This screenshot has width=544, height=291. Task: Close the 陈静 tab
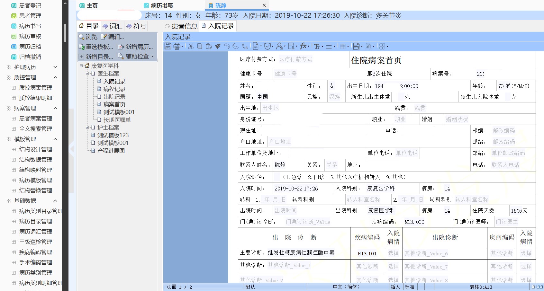(264, 5)
